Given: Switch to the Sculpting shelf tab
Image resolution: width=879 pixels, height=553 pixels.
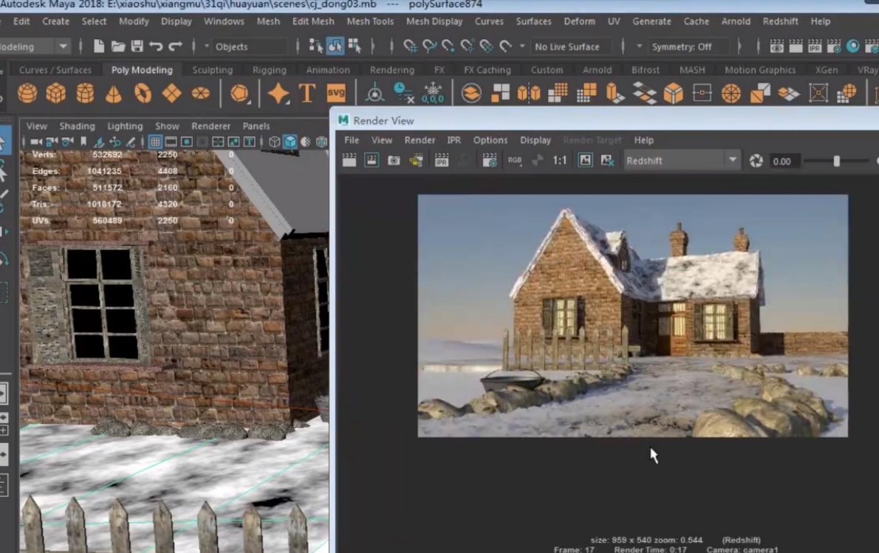Looking at the screenshot, I should (x=212, y=70).
